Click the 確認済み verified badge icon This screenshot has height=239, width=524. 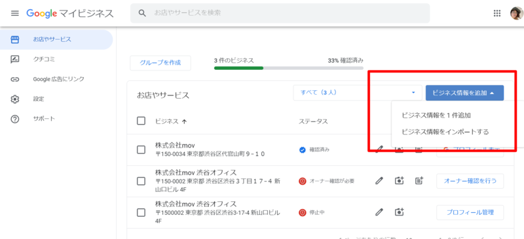(x=303, y=150)
